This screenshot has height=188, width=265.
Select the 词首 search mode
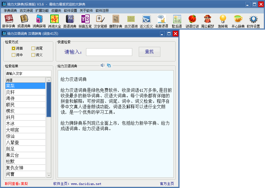(14, 48)
